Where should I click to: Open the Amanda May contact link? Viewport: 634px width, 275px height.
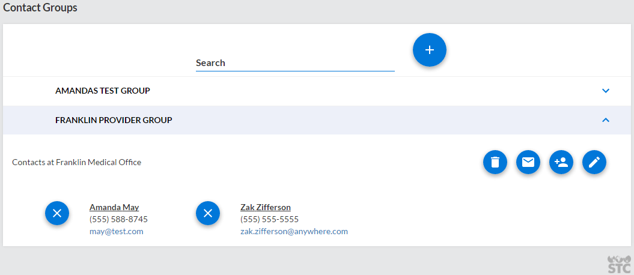coord(114,207)
